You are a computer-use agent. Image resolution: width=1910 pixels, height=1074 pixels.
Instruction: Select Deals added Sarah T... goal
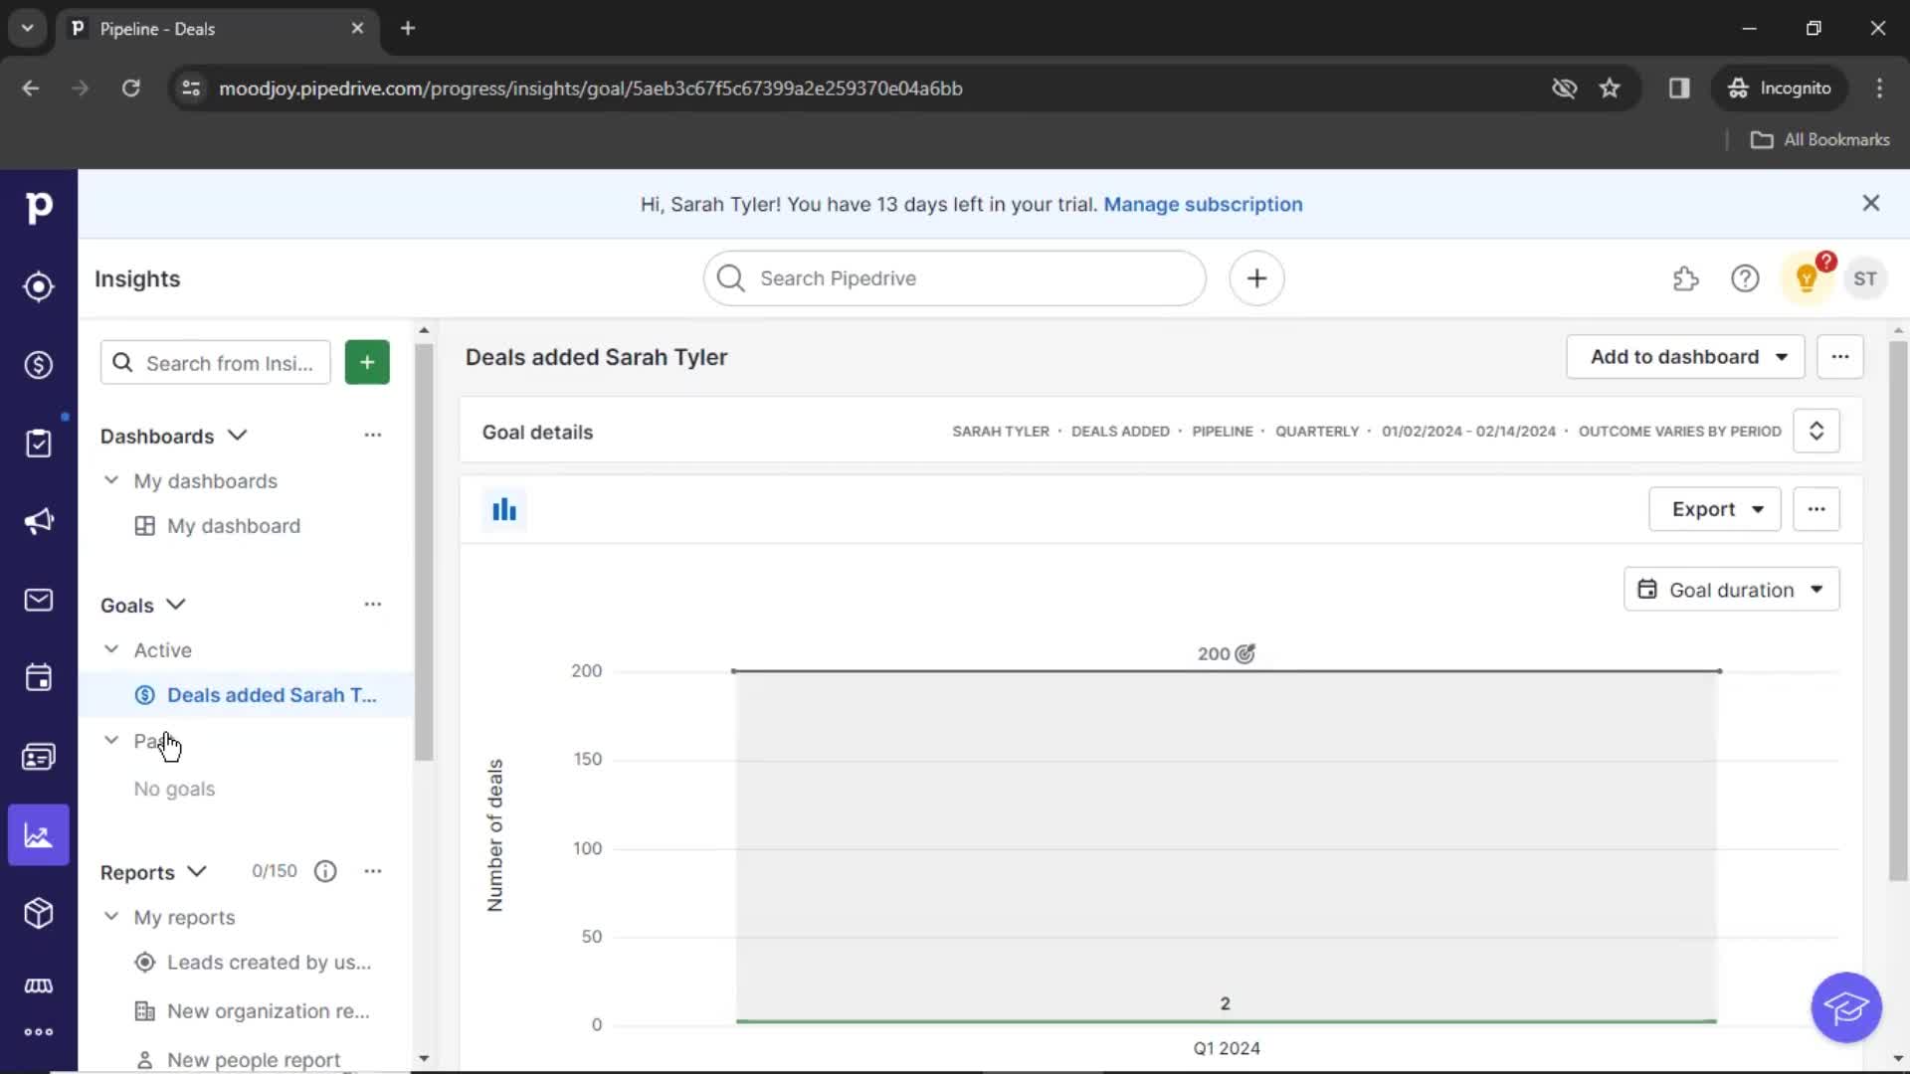[x=272, y=695]
